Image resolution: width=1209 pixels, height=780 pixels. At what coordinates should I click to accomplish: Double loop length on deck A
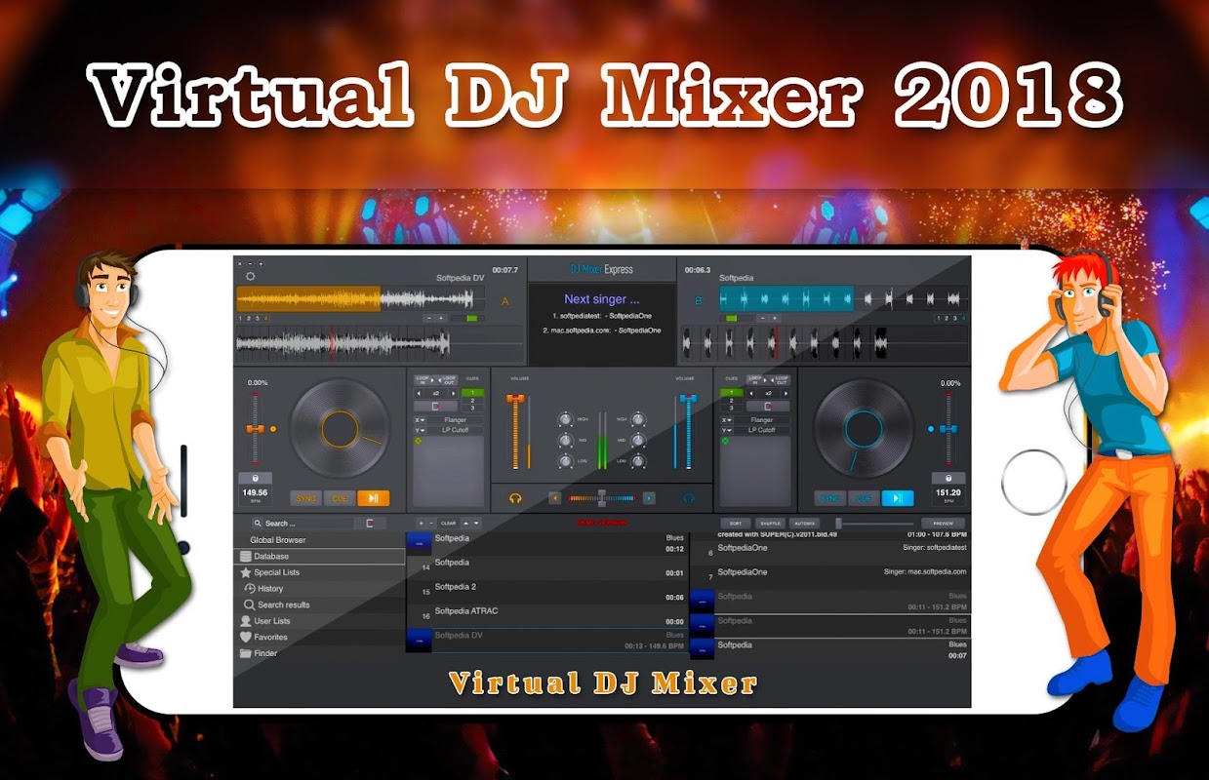tap(454, 394)
